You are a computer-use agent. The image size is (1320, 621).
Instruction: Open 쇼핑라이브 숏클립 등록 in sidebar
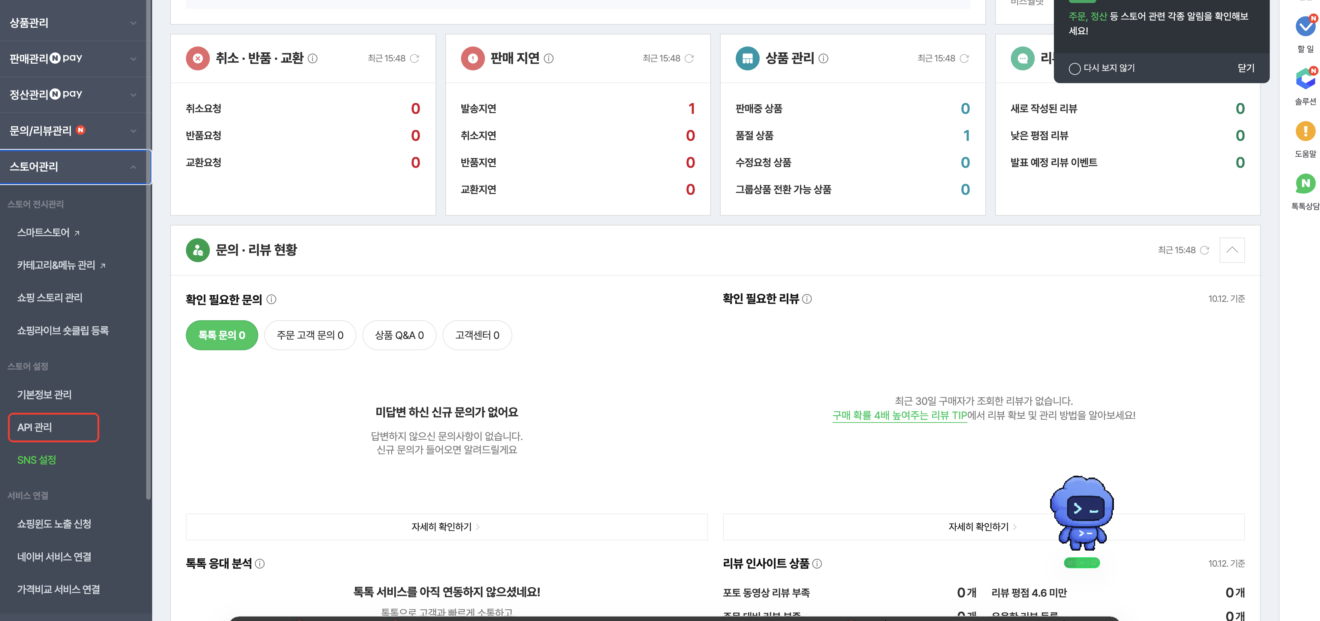pyautogui.click(x=63, y=330)
